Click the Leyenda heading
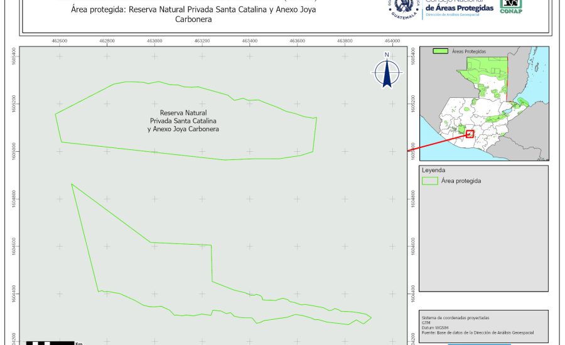The image size is (565, 345). 433,170
